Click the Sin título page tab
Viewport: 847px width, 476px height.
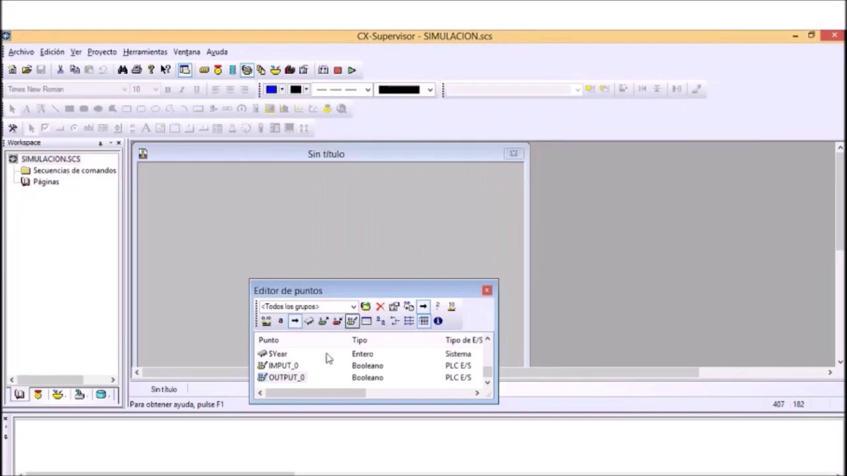[x=163, y=389]
